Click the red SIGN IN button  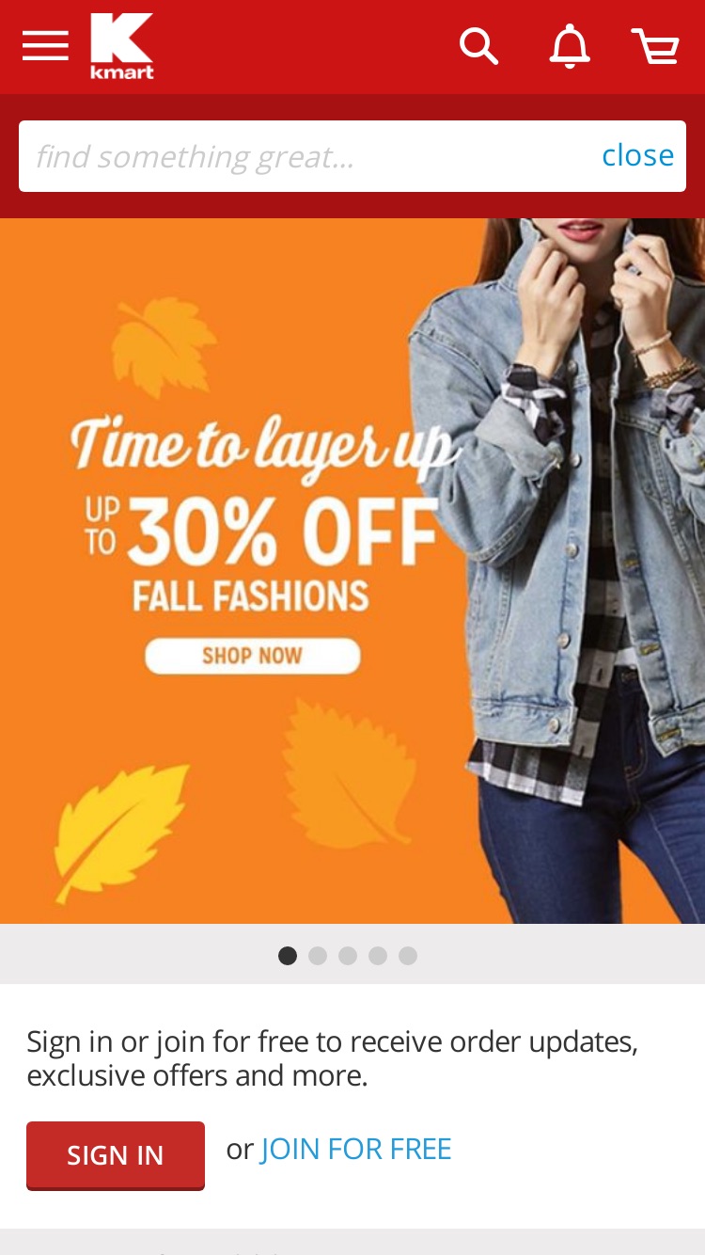[x=116, y=1155]
